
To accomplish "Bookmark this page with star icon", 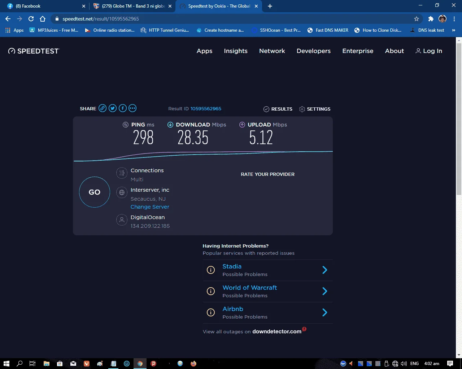I will click(x=417, y=19).
